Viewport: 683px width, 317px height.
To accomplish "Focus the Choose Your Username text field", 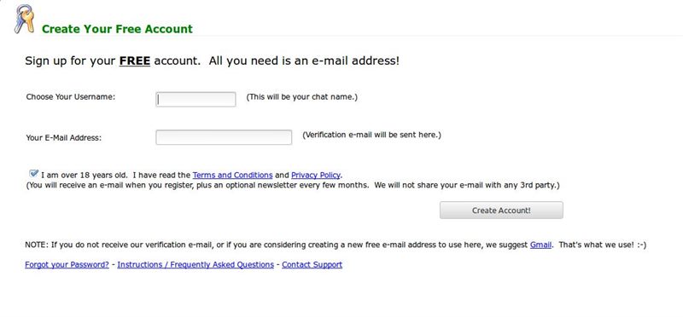I will point(196,99).
